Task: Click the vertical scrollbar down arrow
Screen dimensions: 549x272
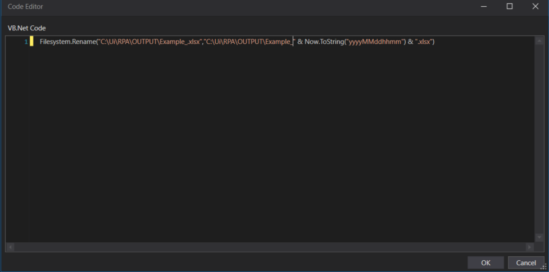Action: (539, 237)
